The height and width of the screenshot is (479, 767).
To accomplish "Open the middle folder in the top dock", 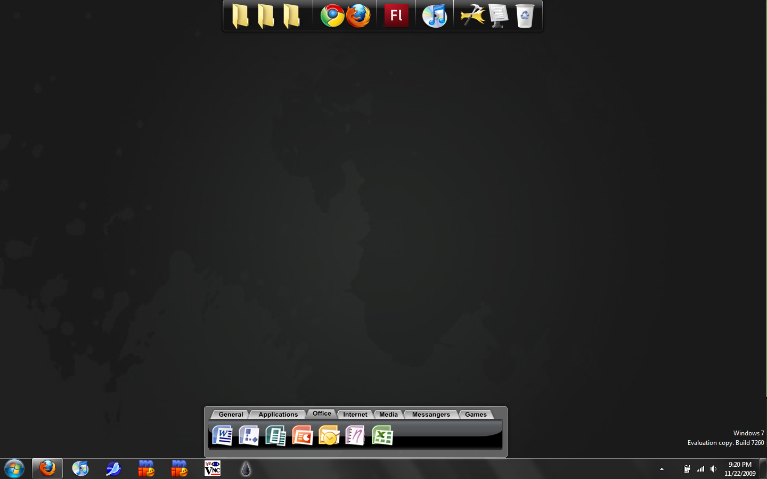I will point(266,16).
